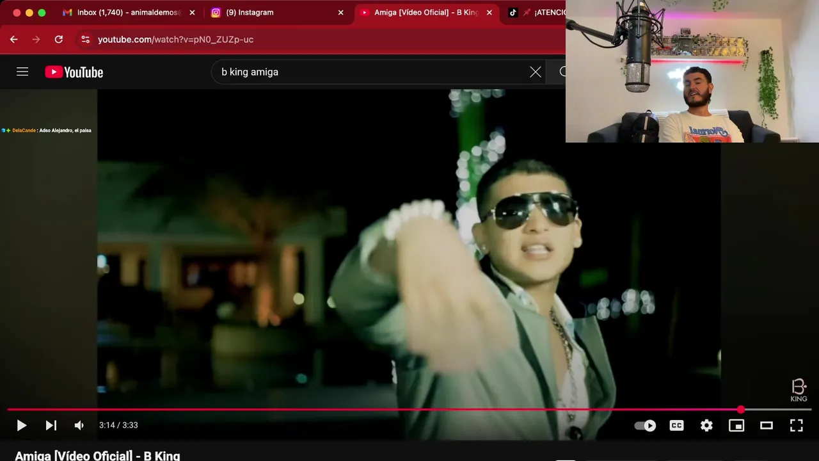Screen dimensions: 819x461
Task: Click the video title Amiga Vídeo Oficial
Action: [97, 455]
